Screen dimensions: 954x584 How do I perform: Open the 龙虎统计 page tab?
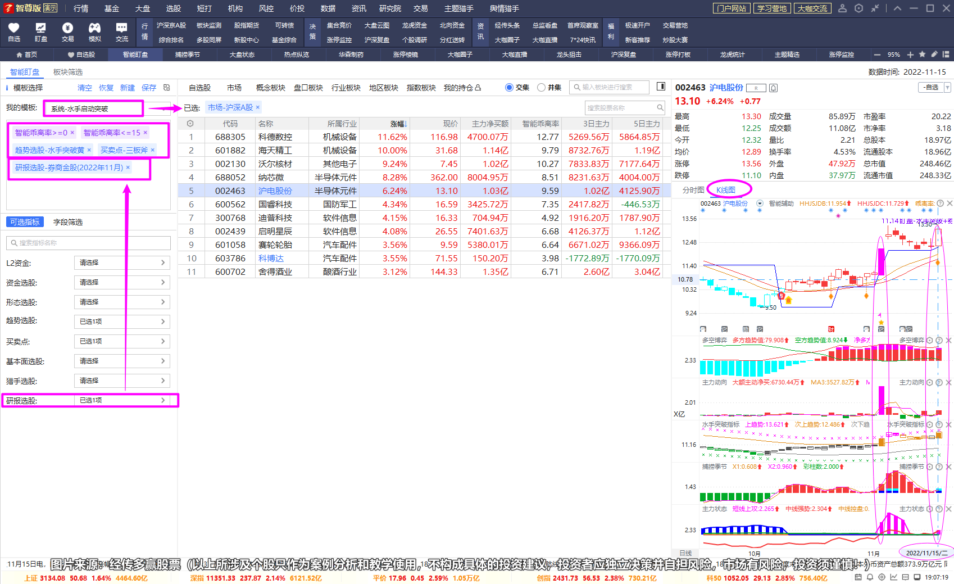733,55
